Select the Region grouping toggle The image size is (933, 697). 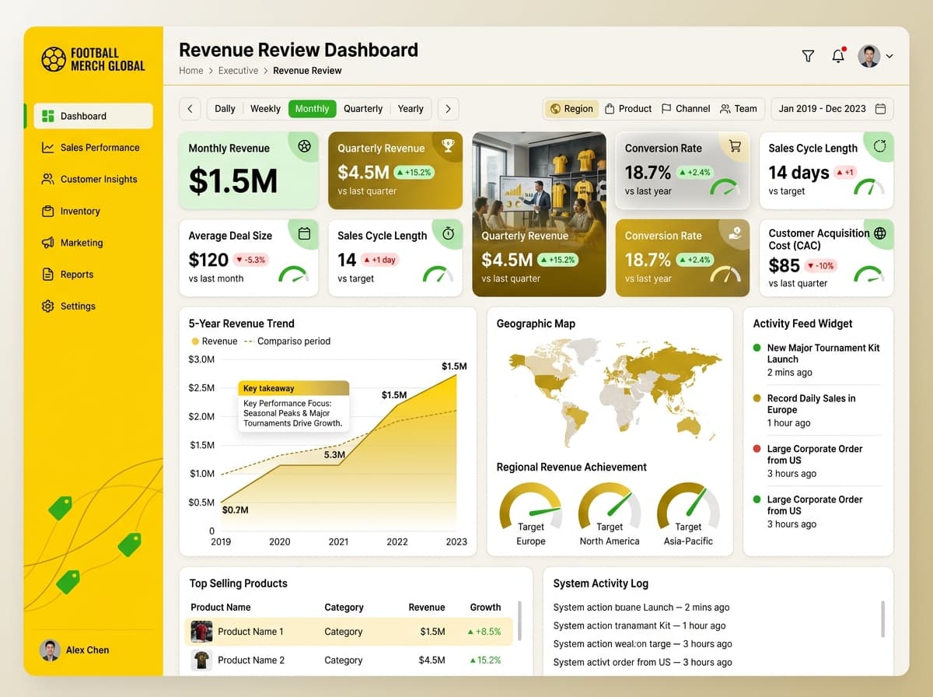point(571,109)
